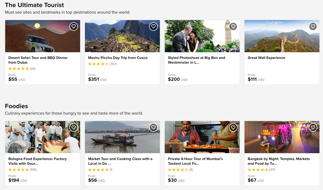Open Great Wall Experience title link
Screen dimensions: 323x190
(x=266, y=58)
